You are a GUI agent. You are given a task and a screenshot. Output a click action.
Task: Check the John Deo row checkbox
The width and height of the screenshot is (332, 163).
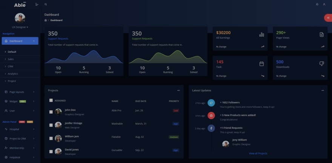[51, 112]
